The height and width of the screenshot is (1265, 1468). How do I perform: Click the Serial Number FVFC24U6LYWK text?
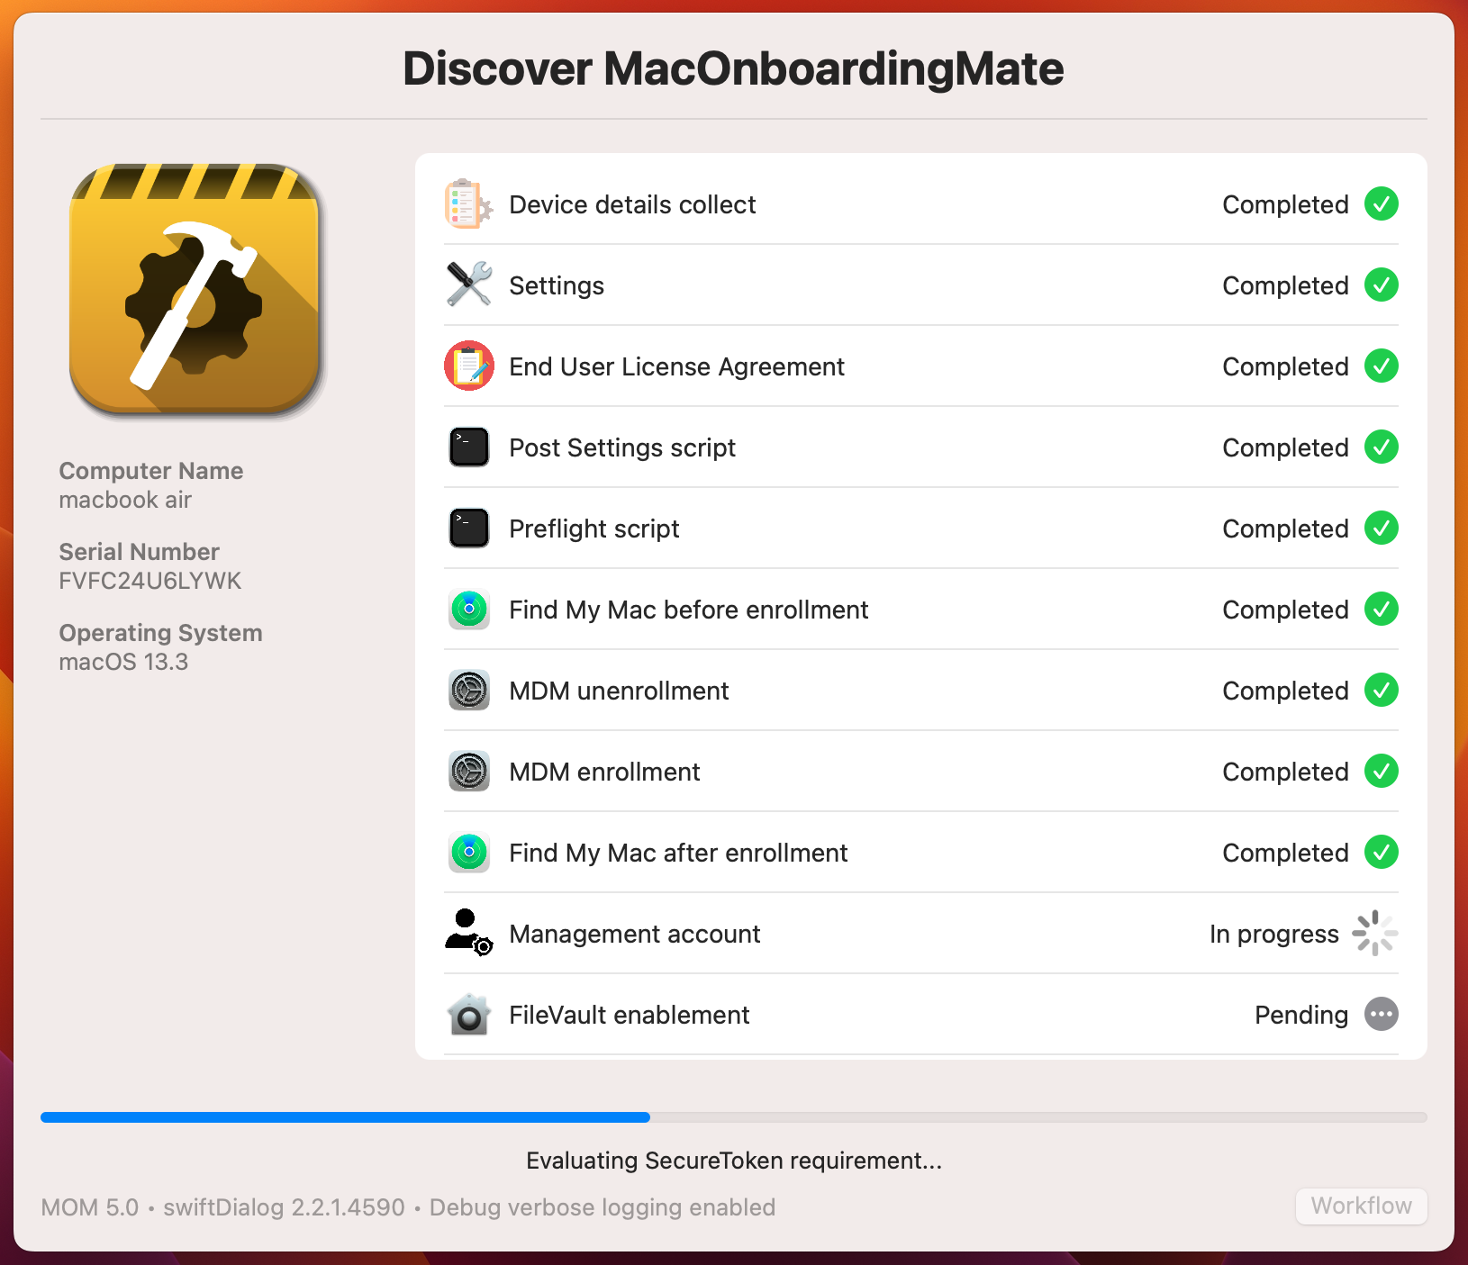coord(150,580)
